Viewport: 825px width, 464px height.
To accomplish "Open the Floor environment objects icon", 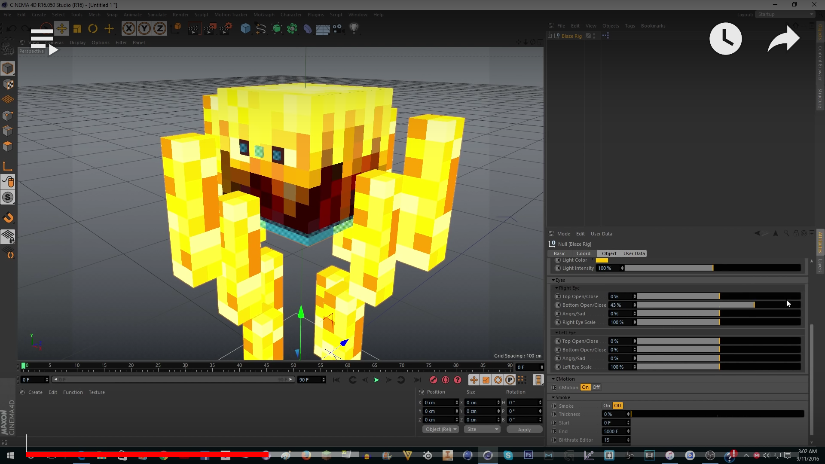I will pyautogui.click(x=323, y=29).
